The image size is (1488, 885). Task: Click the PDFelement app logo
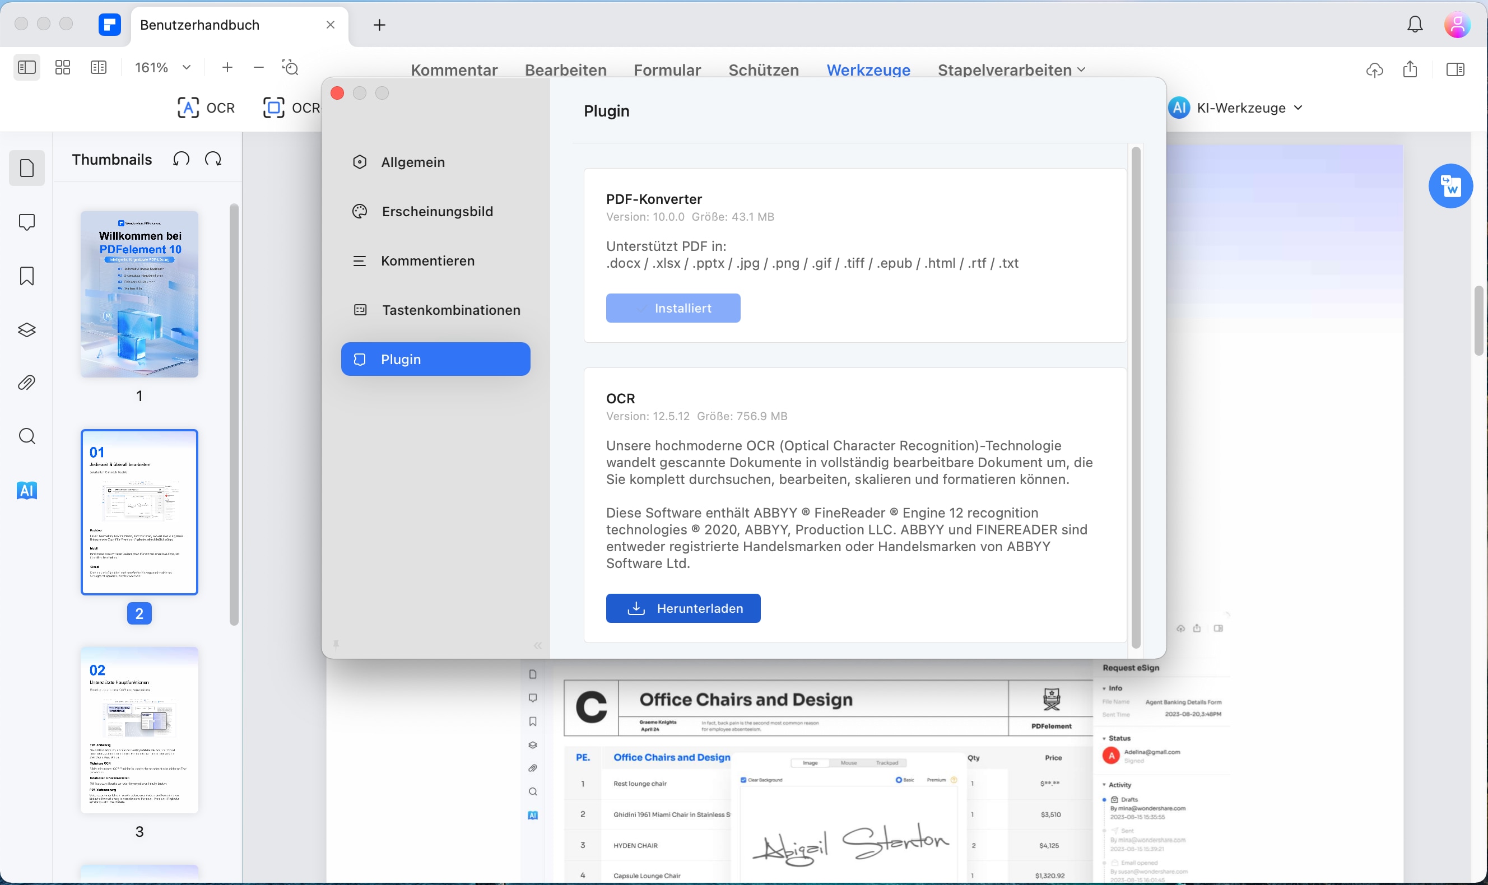click(110, 25)
